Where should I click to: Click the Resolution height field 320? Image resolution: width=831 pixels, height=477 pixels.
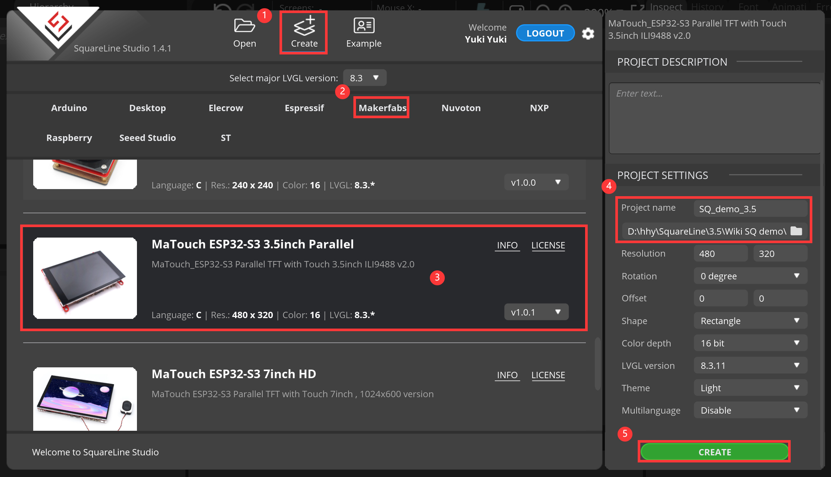[780, 254]
